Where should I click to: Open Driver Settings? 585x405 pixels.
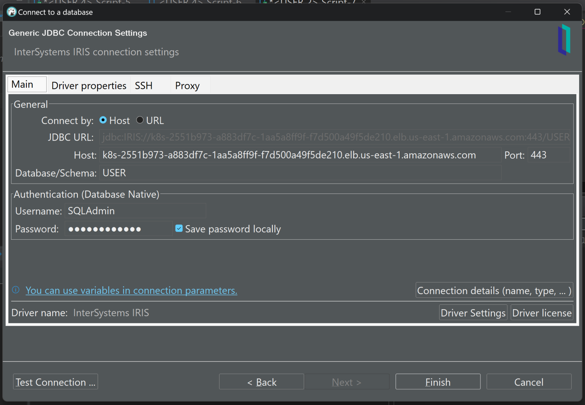pos(473,313)
